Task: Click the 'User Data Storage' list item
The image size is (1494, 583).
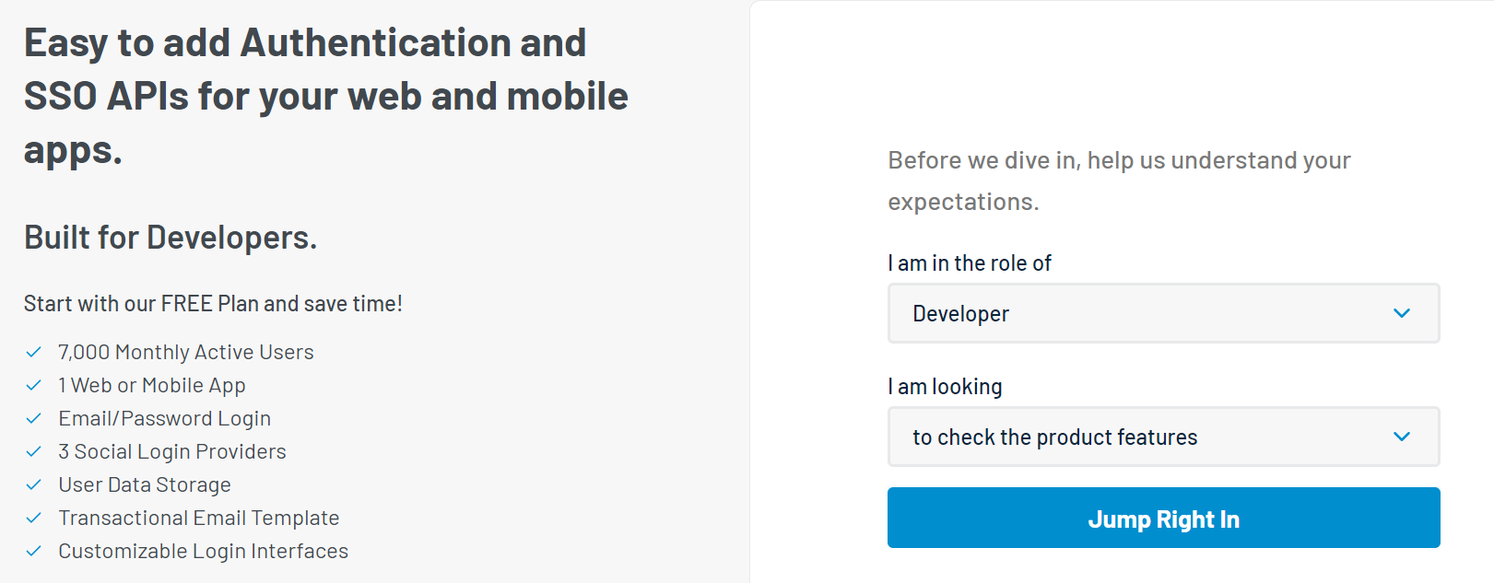Action: (x=144, y=484)
